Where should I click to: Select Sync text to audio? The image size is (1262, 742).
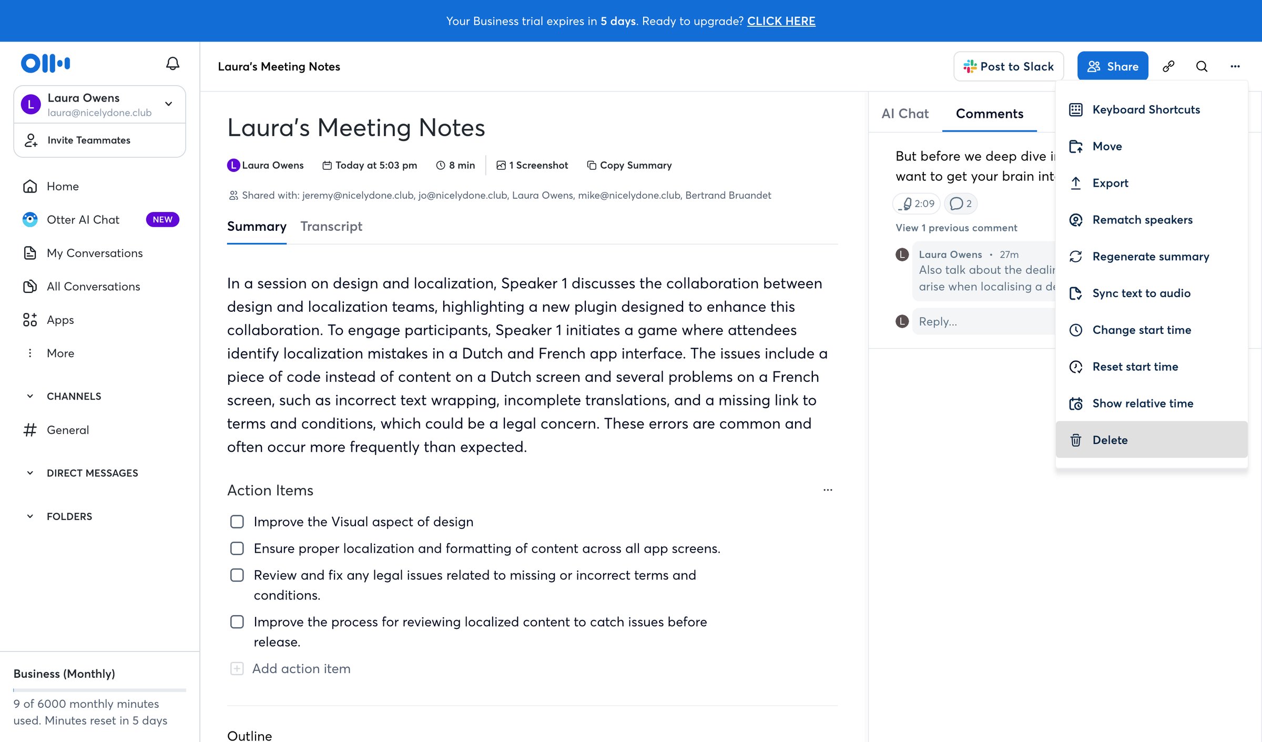[1152, 293]
